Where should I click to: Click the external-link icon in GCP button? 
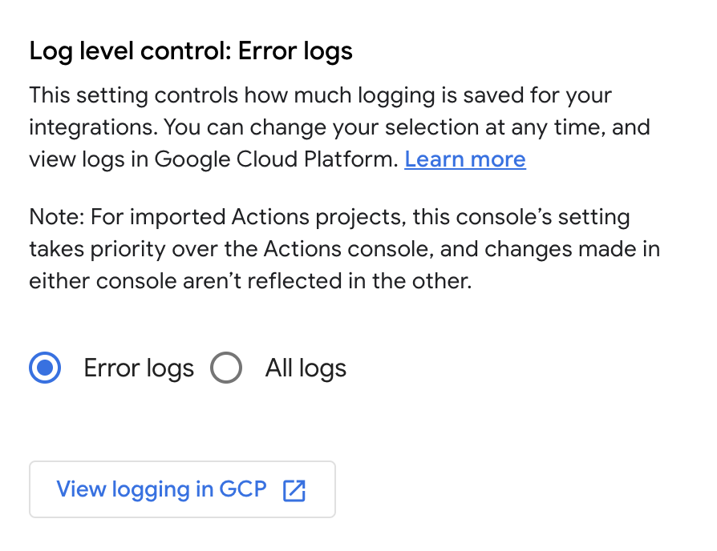point(294,489)
